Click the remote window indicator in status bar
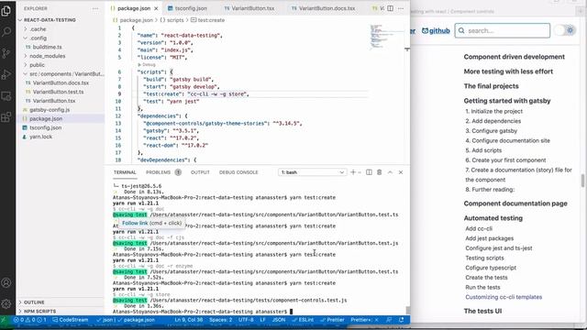The height and width of the screenshot is (330, 587). 4,320
